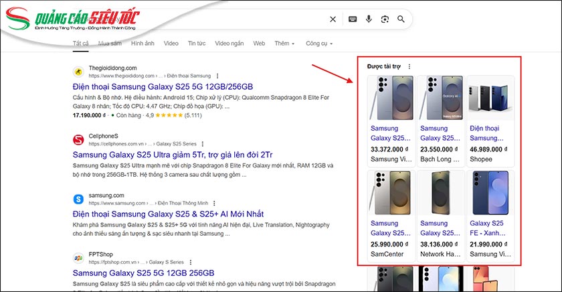Open 'Galaxy S25 FE - Xanh...' ad title
The width and height of the screenshot is (562, 292).
(x=488, y=228)
